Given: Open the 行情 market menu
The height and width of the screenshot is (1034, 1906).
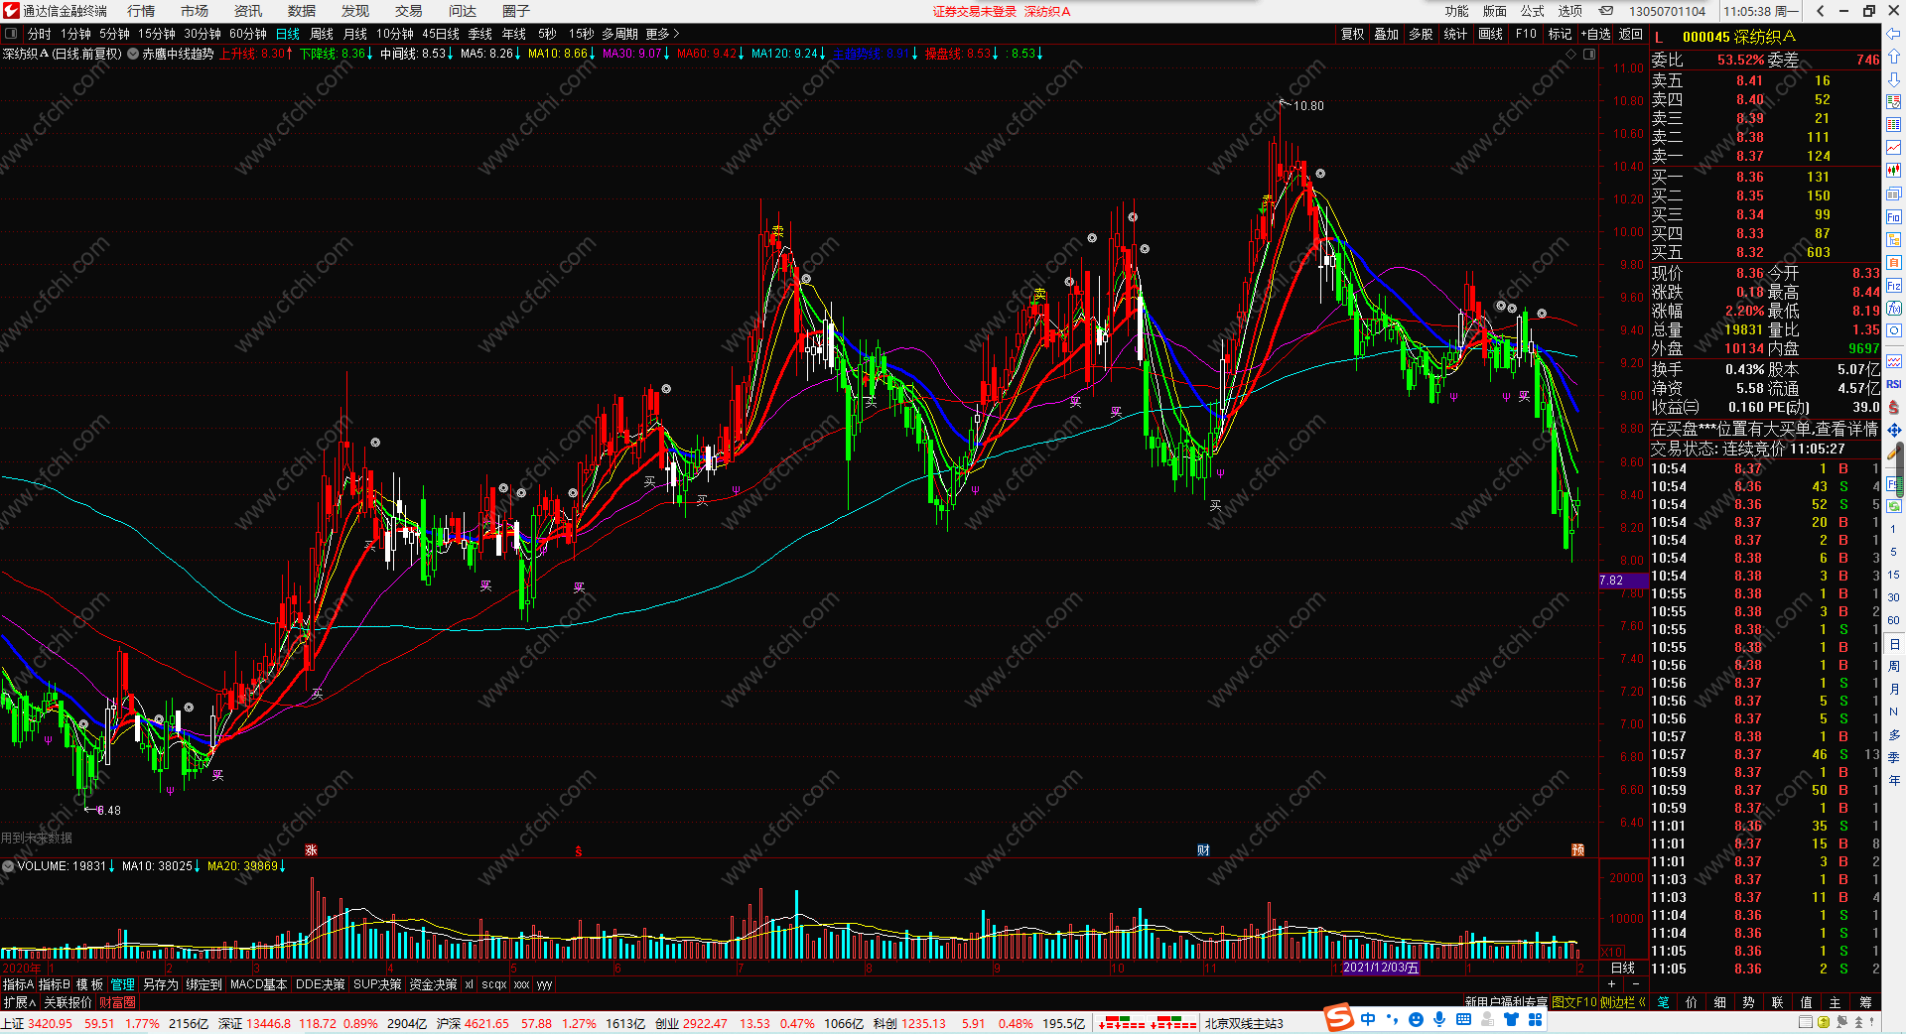Looking at the screenshot, I should coord(141,11).
